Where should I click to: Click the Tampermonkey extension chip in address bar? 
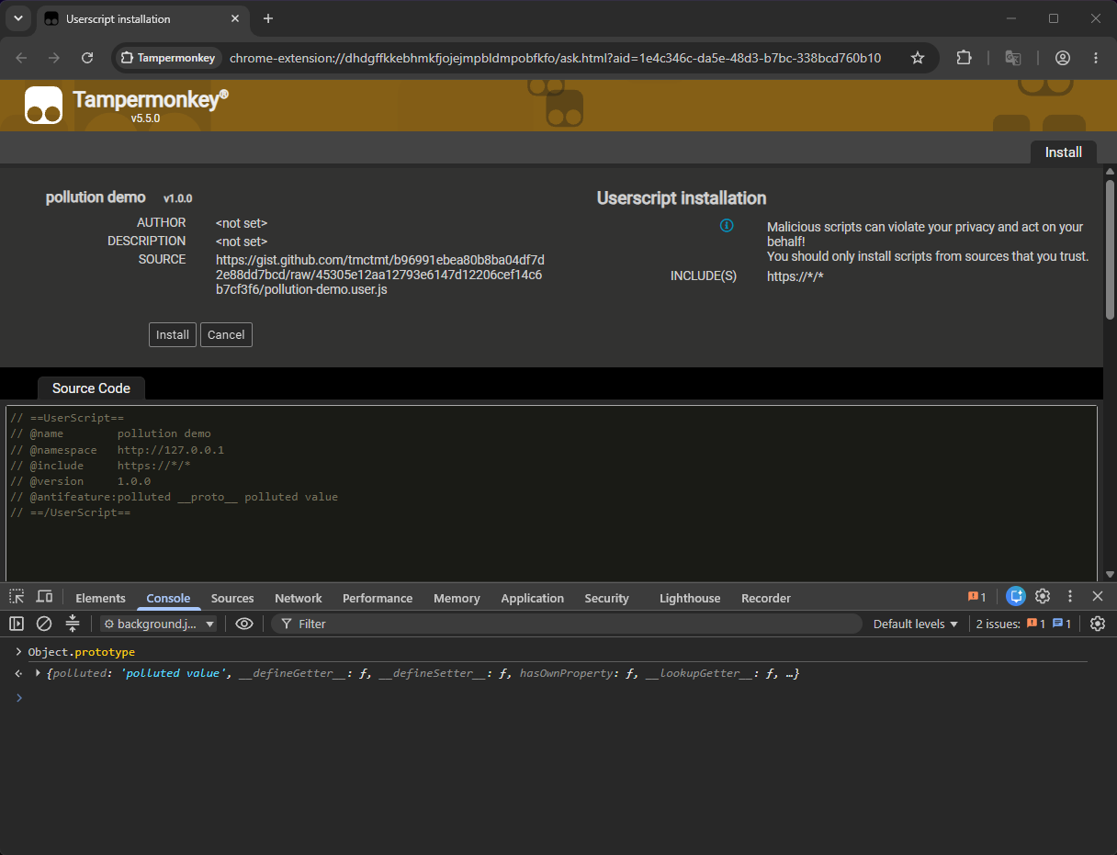point(168,58)
